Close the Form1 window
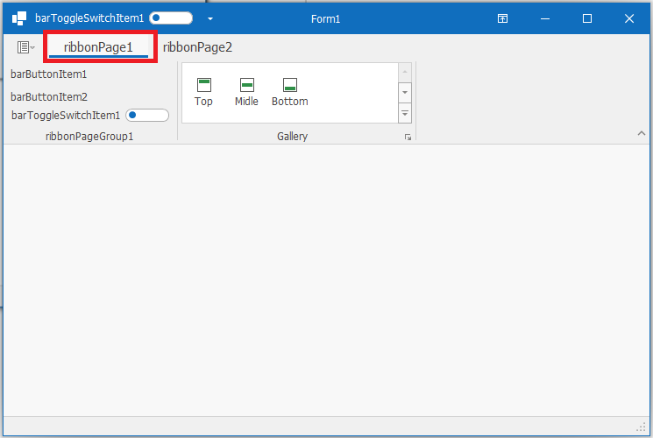Screen dimensions: 653x438 click(x=629, y=18)
